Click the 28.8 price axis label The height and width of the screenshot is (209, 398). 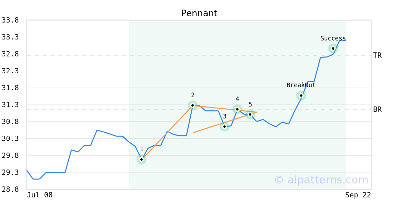pyautogui.click(x=10, y=189)
